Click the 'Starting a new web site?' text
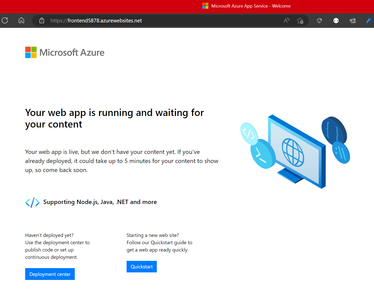The image size is (374, 290). point(153,235)
